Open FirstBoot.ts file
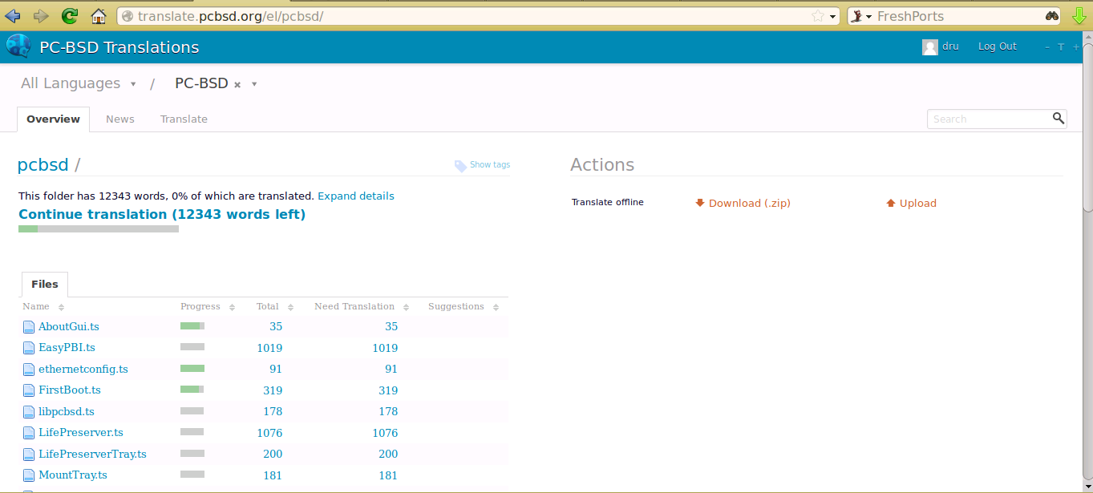The height and width of the screenshot is (493, 1093). tap(70, 390)
